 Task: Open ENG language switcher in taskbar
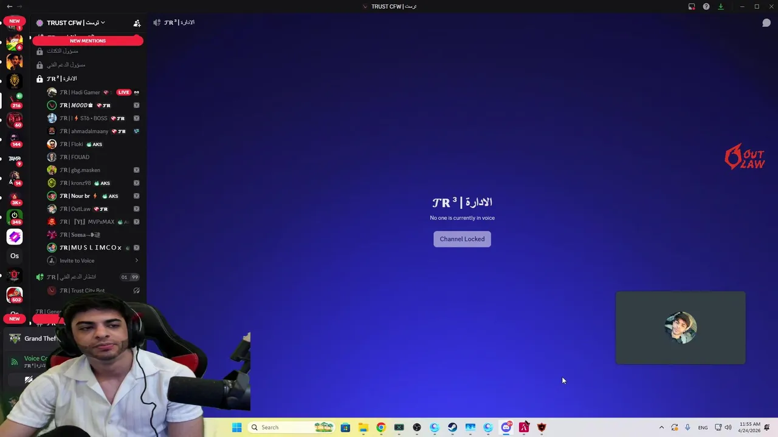click(x=703, y=427)
